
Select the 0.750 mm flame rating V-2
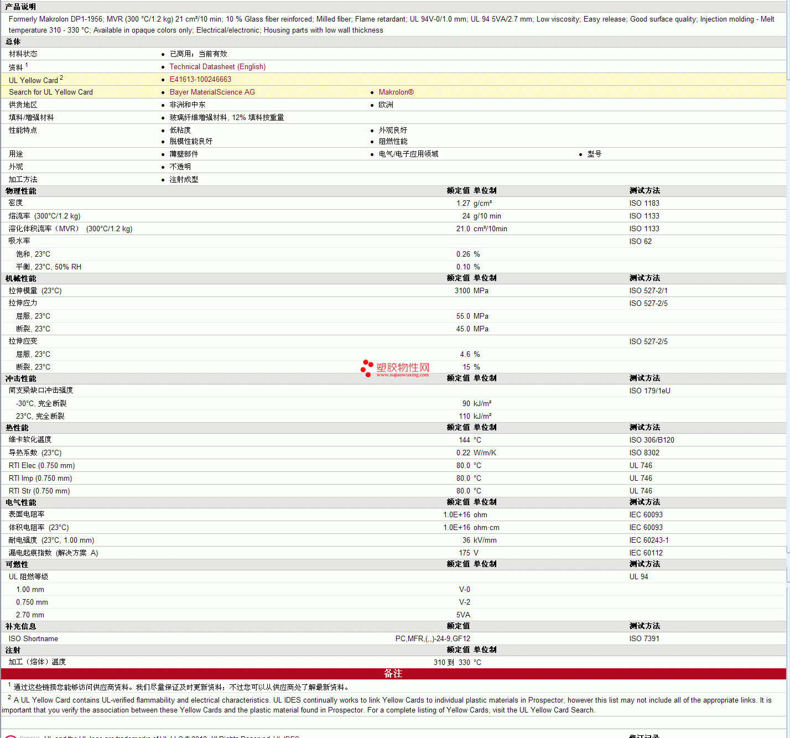465,602
